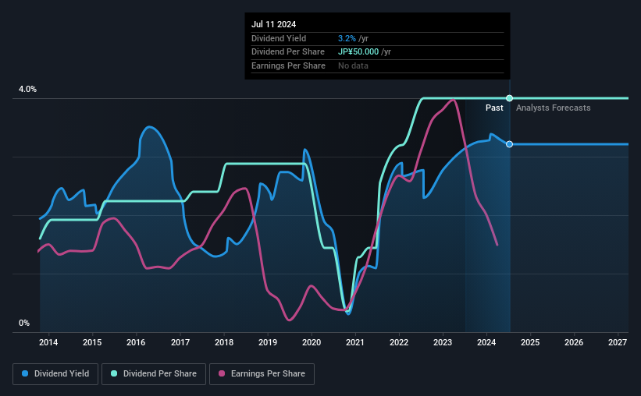Click the Dividend Per Share row label in tooltip
The width and height of the screenshot is (641, 396).
coord(288,52)
